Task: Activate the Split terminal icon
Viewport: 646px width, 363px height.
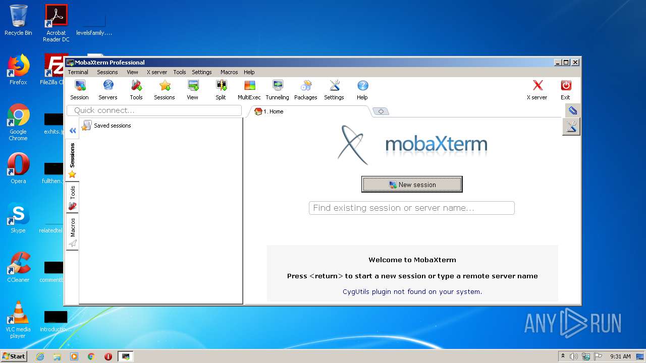Action: click(221, 90)
